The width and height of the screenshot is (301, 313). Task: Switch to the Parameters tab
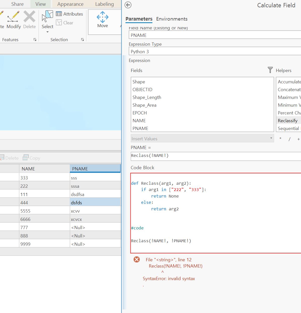pos(139,19)
